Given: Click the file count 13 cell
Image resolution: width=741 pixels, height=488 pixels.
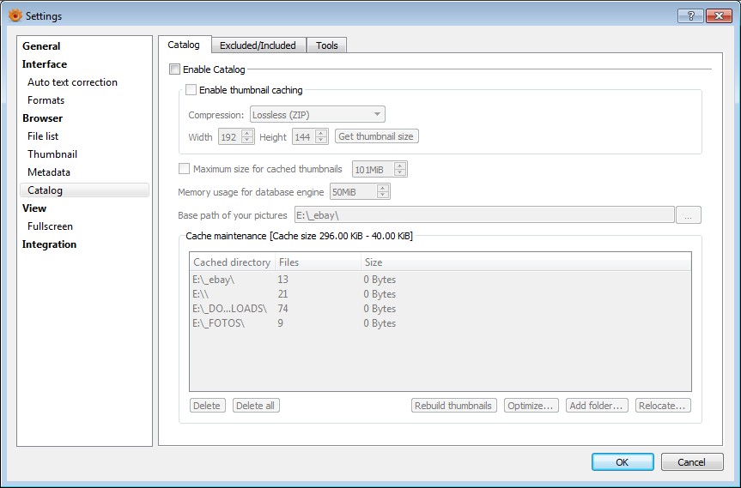Looking at the screenshot, I should (x=283, y=280).
